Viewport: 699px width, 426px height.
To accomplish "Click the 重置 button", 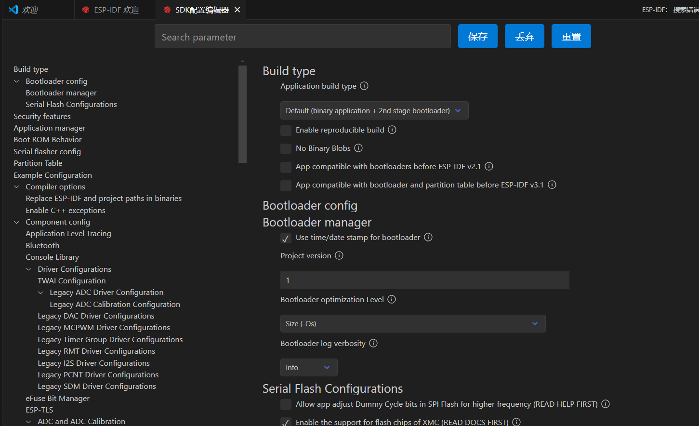I will point(571,37).
